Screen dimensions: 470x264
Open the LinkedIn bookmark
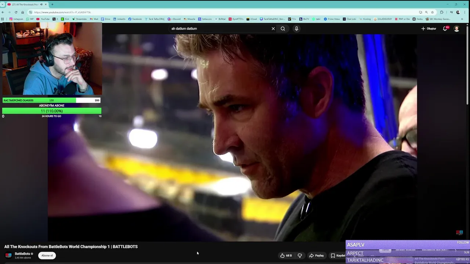coord(119,19)
